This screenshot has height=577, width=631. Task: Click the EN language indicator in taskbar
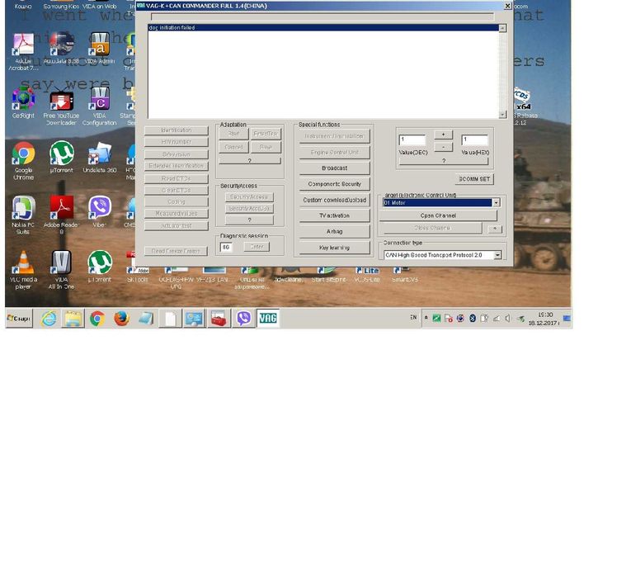coord(413,318)
